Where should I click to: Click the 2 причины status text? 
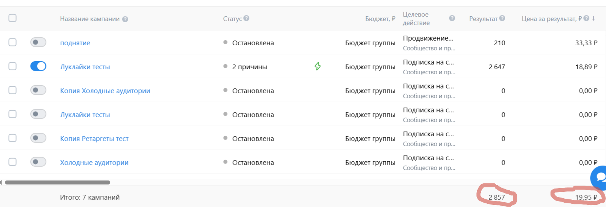pyautogui.click(x=250, y=67)
